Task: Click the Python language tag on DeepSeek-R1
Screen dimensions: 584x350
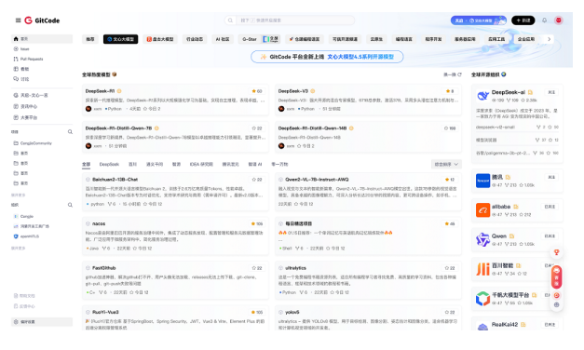Action: tap(114, 109)
